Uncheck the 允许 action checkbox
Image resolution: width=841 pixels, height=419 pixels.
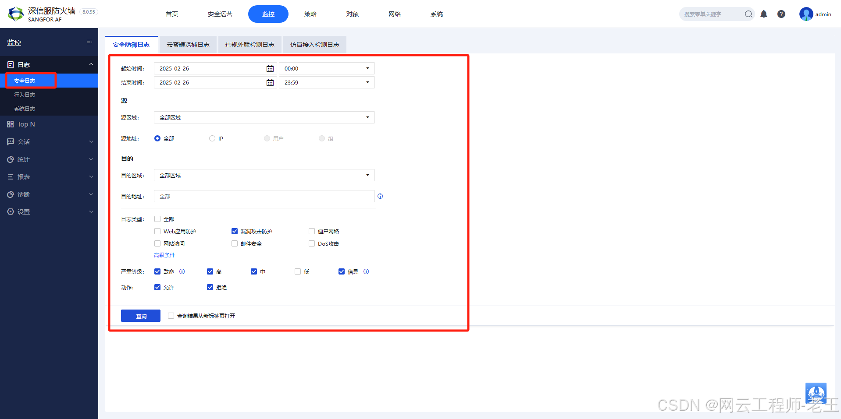tap(157, 287)
